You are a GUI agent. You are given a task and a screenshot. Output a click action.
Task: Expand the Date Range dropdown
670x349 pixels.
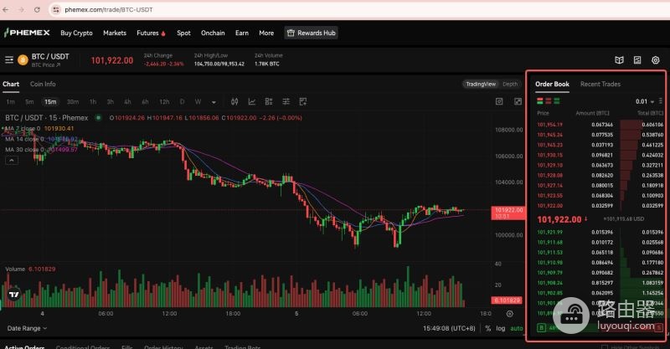point(27,329)
